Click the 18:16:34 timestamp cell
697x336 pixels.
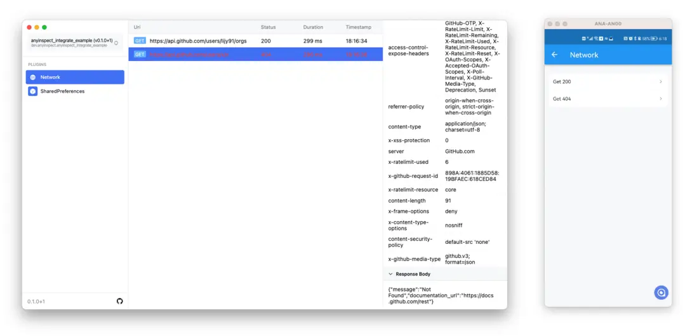coord(357,41)
